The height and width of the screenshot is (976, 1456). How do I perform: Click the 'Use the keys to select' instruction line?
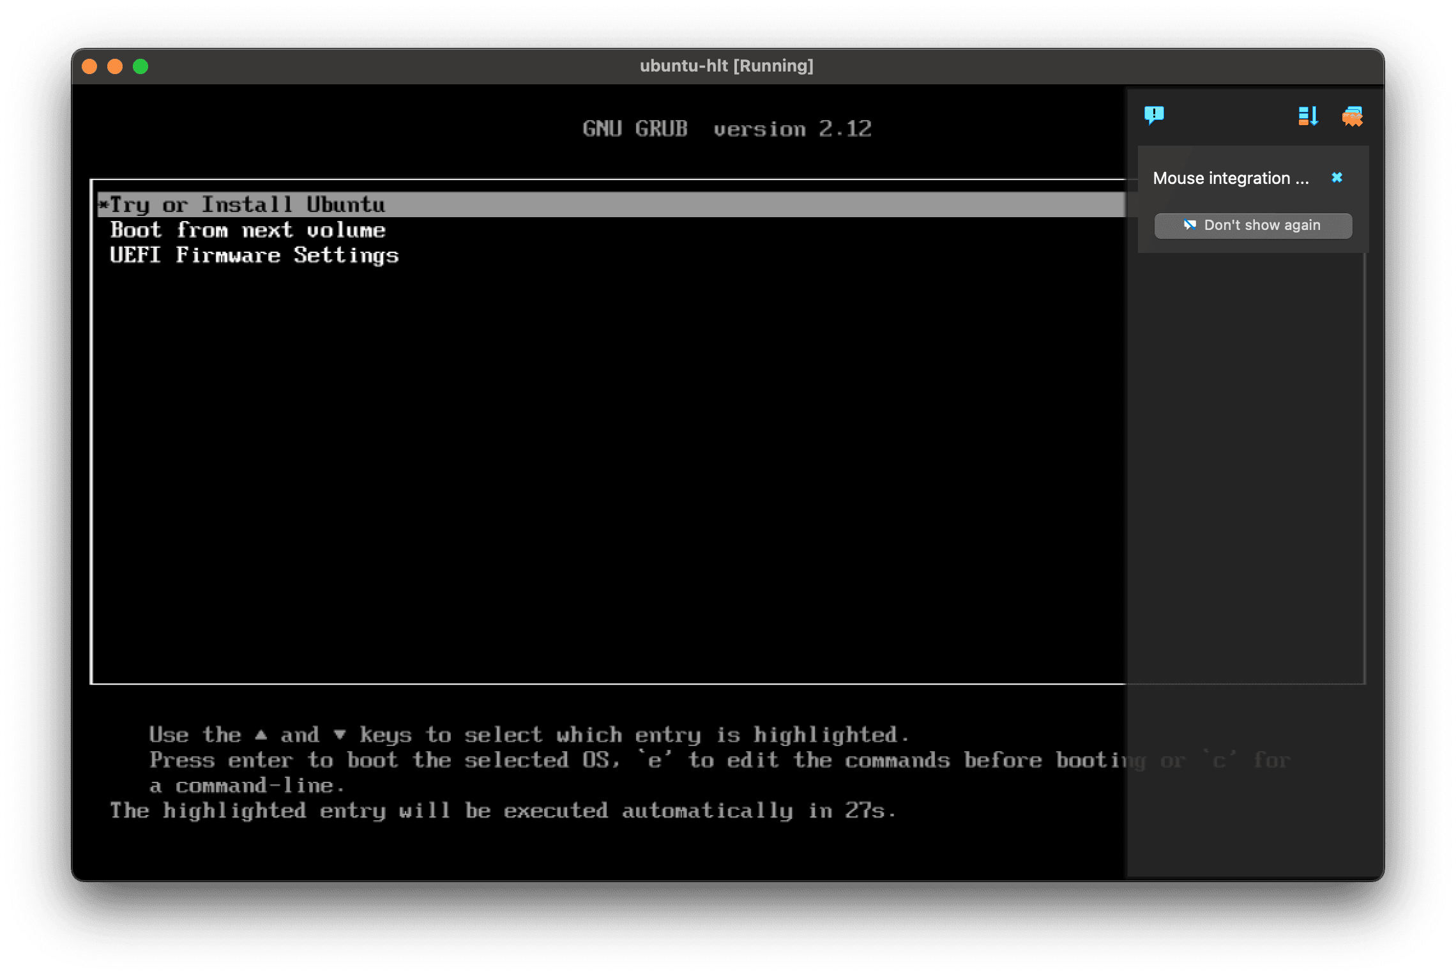[529, 735]
